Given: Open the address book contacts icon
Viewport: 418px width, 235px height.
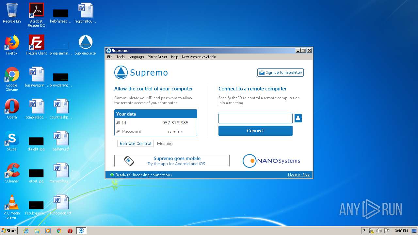Looking at the screenshot, I should 298,118.
